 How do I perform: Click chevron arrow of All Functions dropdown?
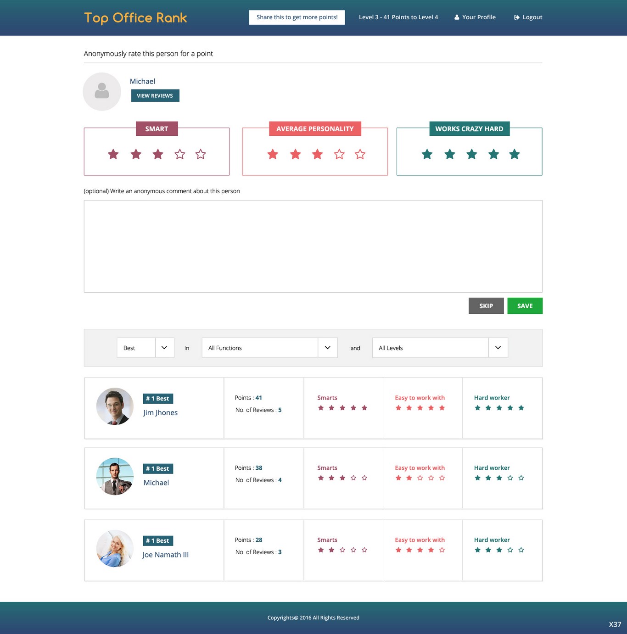pos(328,348)
